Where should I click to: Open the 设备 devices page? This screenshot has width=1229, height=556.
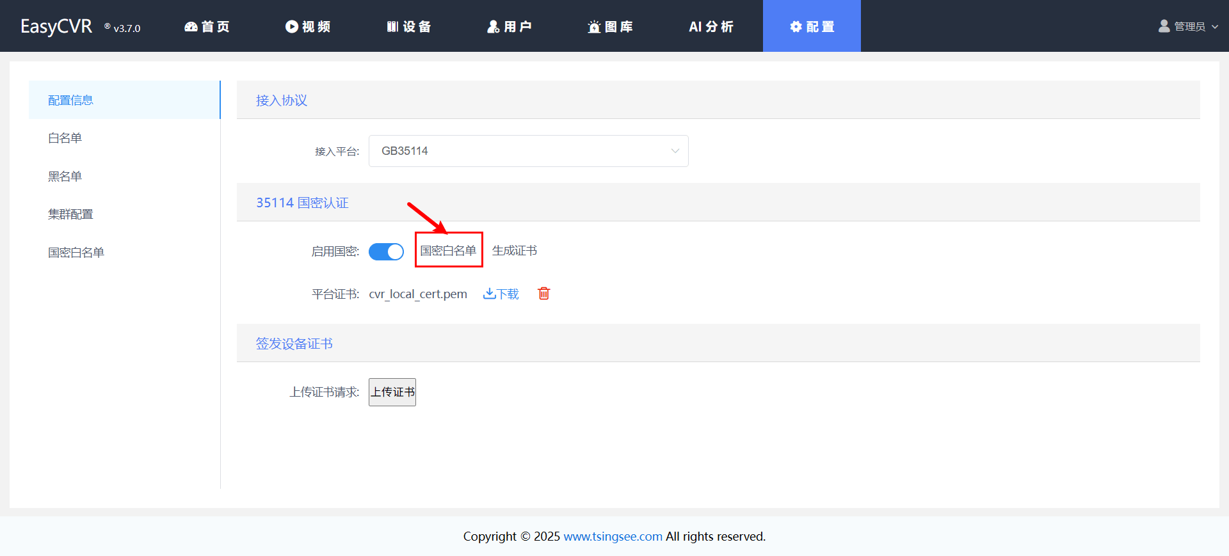coord(409,26)
